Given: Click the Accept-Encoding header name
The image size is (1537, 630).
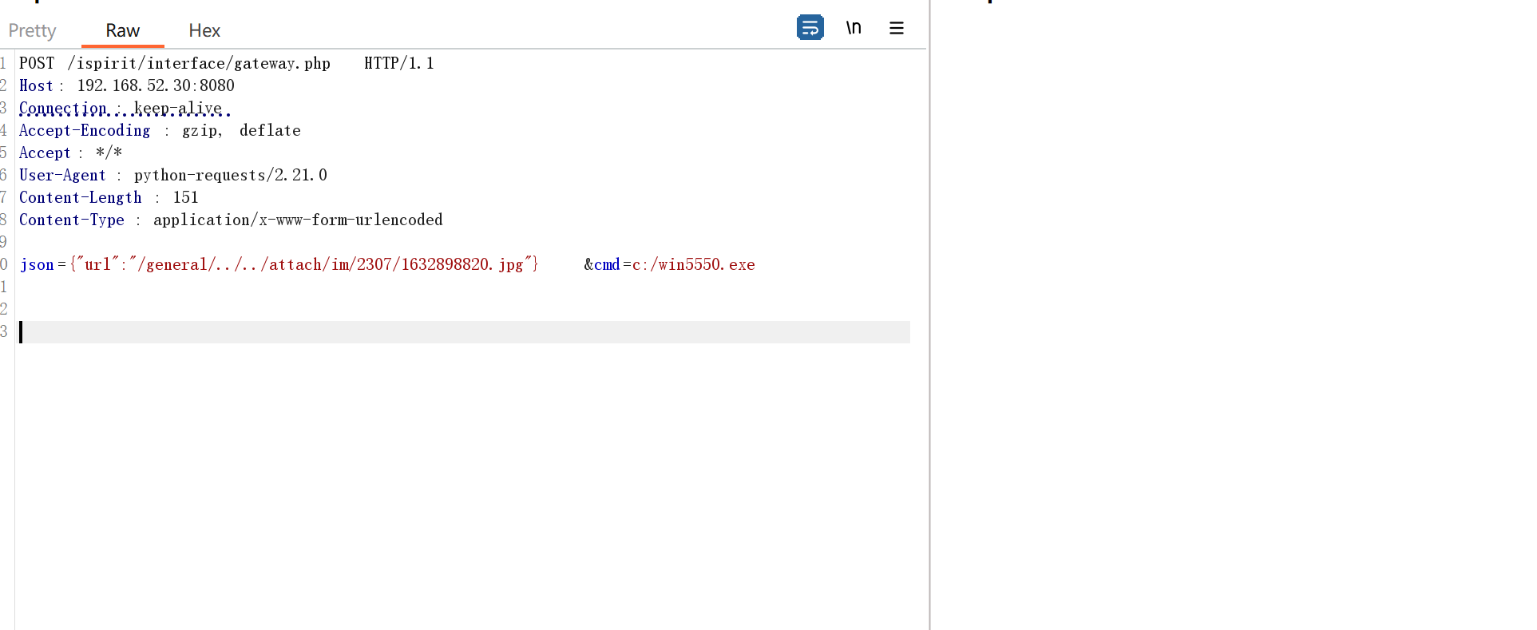Looking at the screenshot, I should [x=85, y=130].
